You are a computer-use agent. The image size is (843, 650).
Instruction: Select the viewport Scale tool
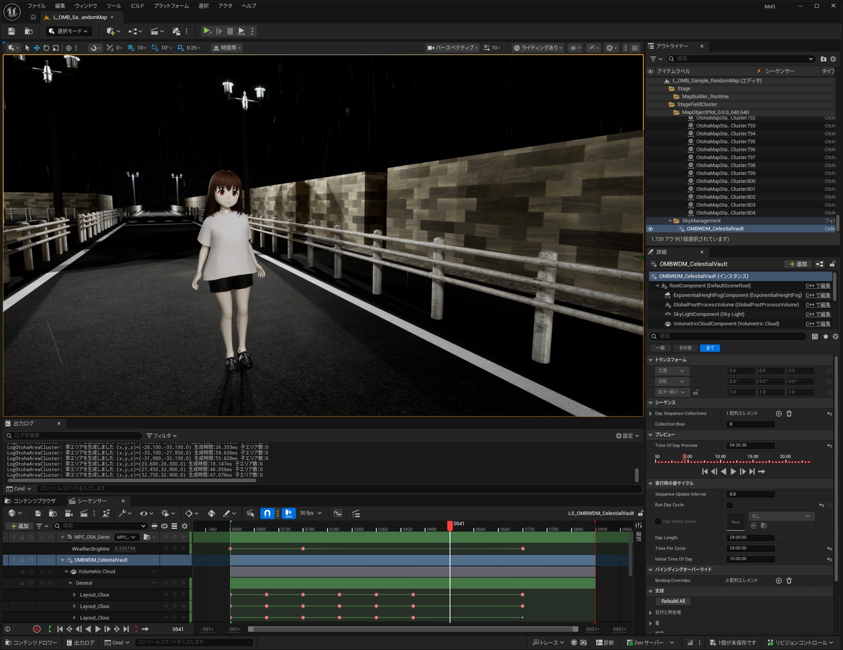click(x=56, y=48)
